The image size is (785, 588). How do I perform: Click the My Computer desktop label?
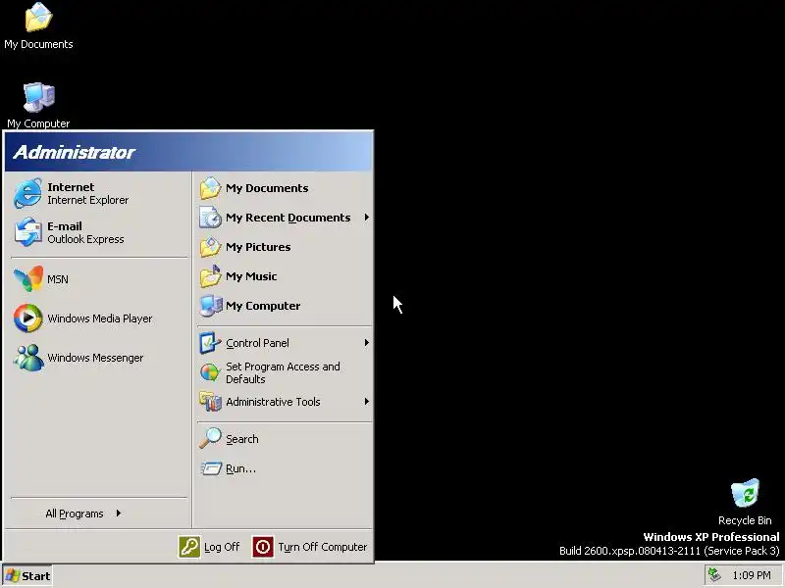[38, 123]
